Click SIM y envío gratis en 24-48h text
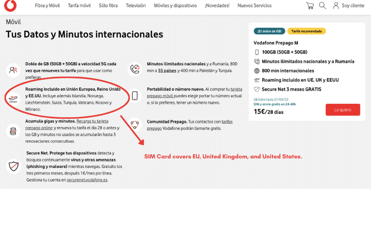 [x=275, y=104]
